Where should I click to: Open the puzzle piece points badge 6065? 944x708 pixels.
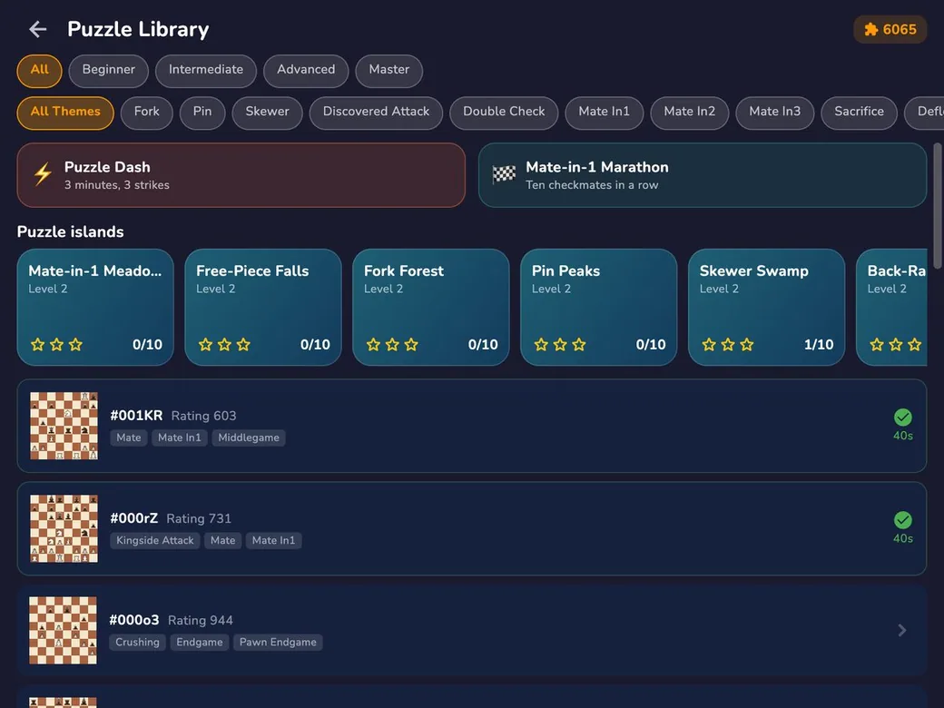tap(890, 29)
